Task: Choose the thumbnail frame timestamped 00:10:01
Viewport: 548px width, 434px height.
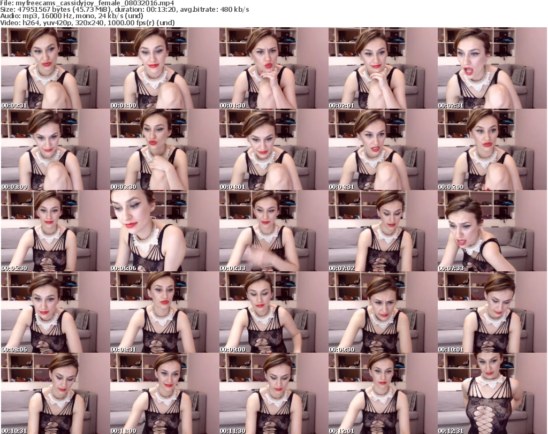Action: [x=492, y=313]
